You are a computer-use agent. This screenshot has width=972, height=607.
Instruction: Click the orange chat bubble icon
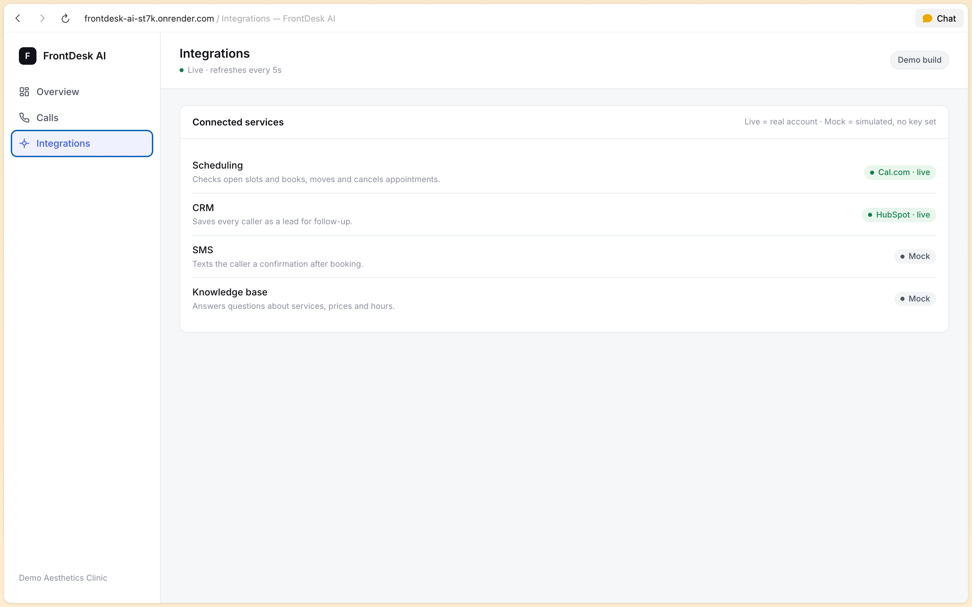[x=927, y=19]
